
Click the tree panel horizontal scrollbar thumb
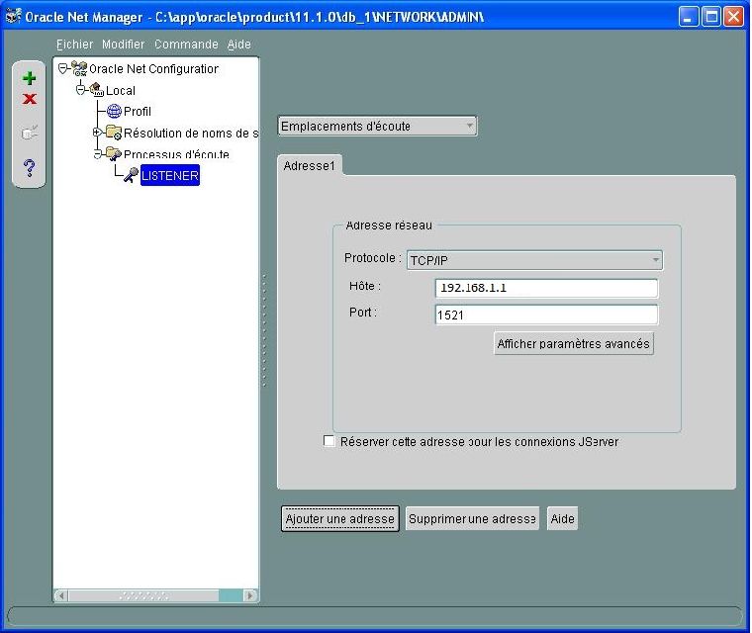[143, 595]
